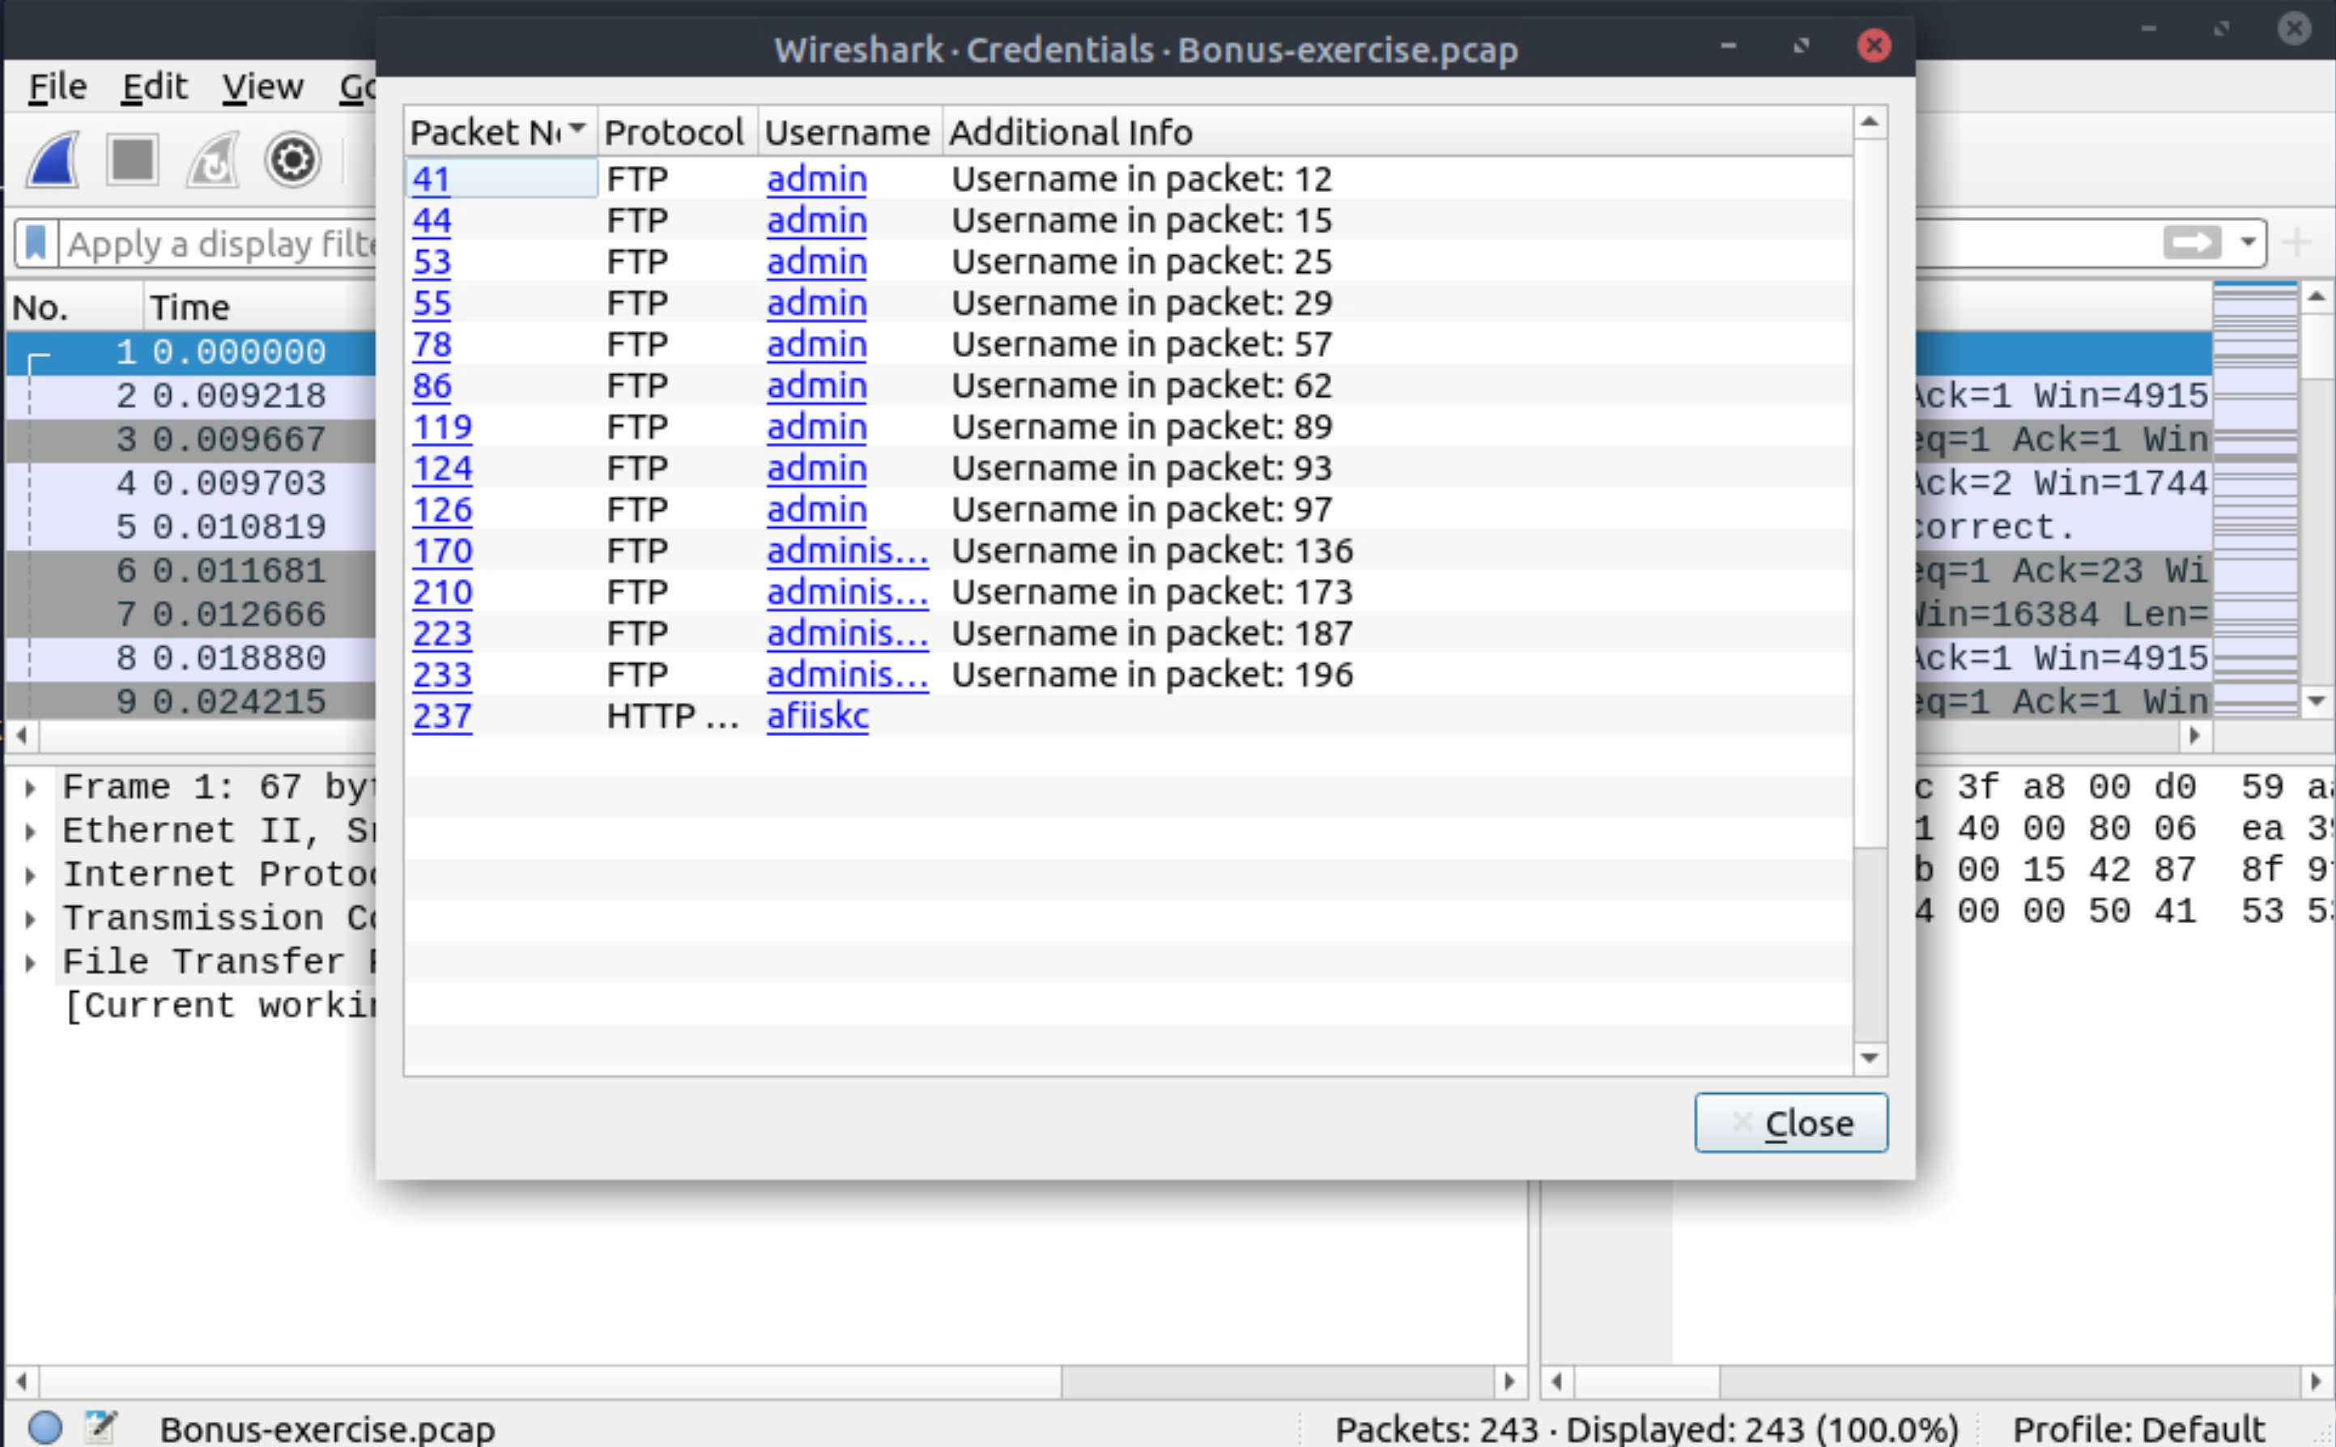The width and height of the screenshot is (2336, 1447).
Task: Click Additional Info column header
Action: [x=1398, y=131]
